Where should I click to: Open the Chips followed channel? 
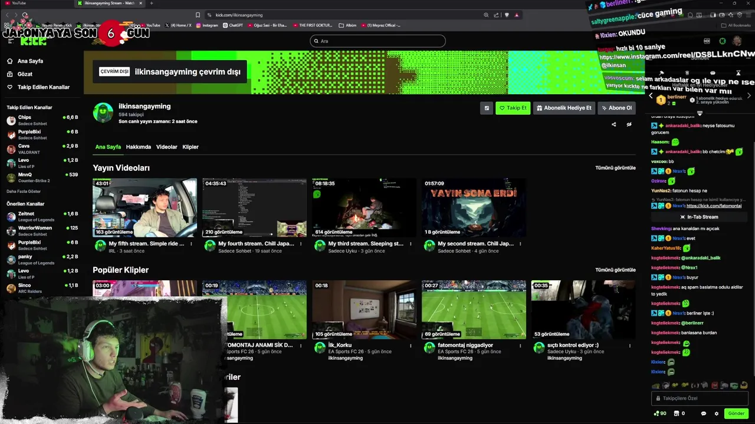(x=41, y=120)
